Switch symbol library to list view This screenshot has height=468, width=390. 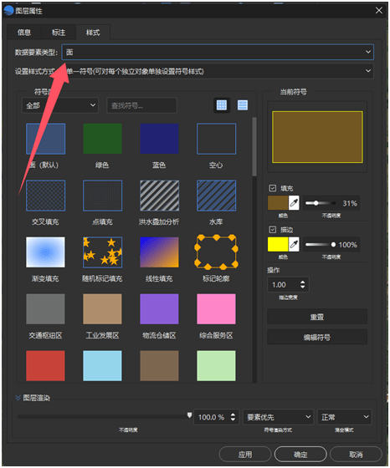(243, 105)
